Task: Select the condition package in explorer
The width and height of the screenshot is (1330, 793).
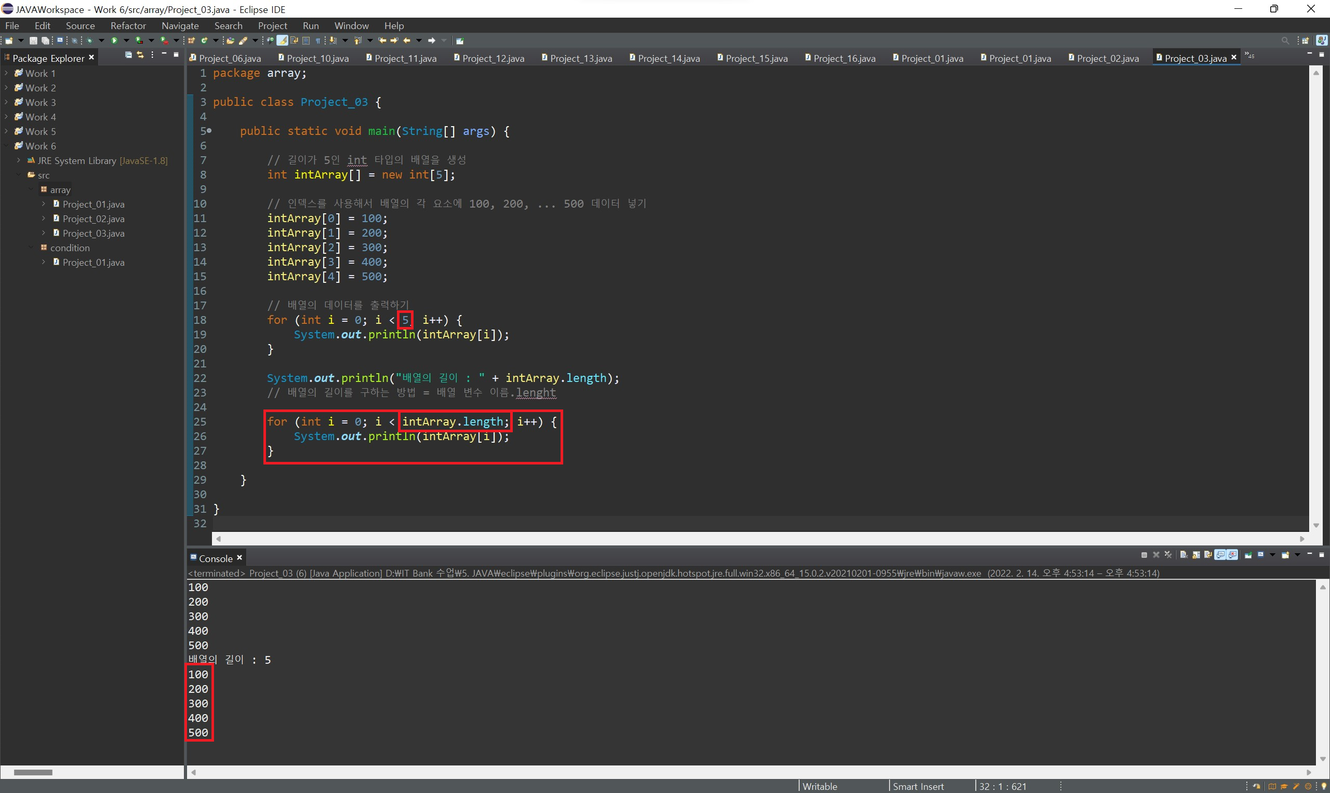Action: click(x=70, y=248)
